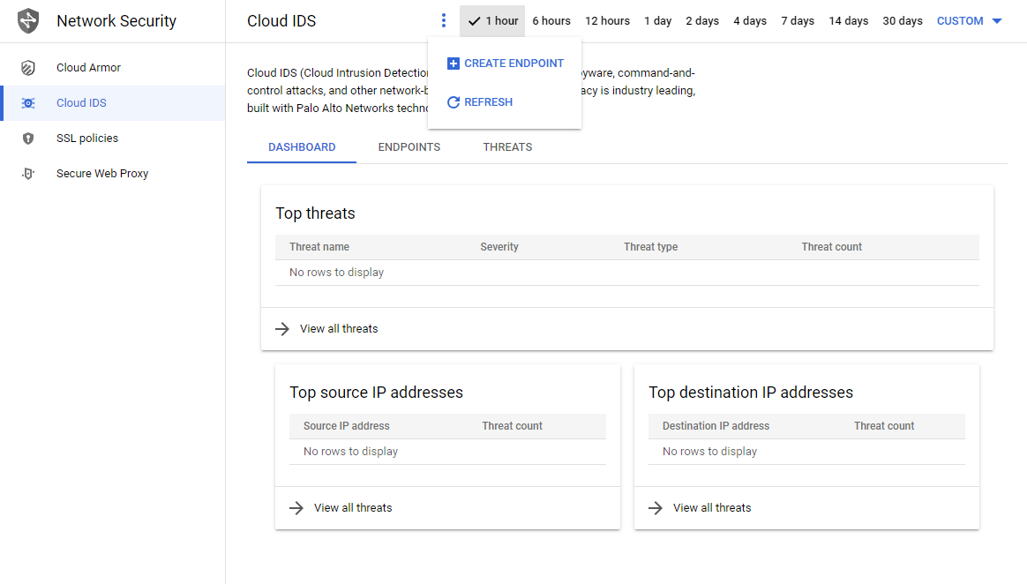Click the Cloud IDS sidebar icon
Image resolution: width=1027 pixels, height=584 pixels.
tap(28, 103)
